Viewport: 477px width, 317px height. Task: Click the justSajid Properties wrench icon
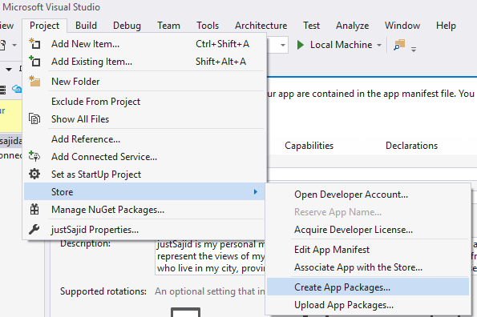click(x=34, y=229)
